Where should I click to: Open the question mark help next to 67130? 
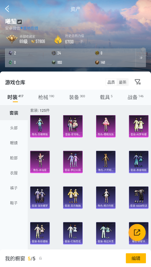pos(82,42)
